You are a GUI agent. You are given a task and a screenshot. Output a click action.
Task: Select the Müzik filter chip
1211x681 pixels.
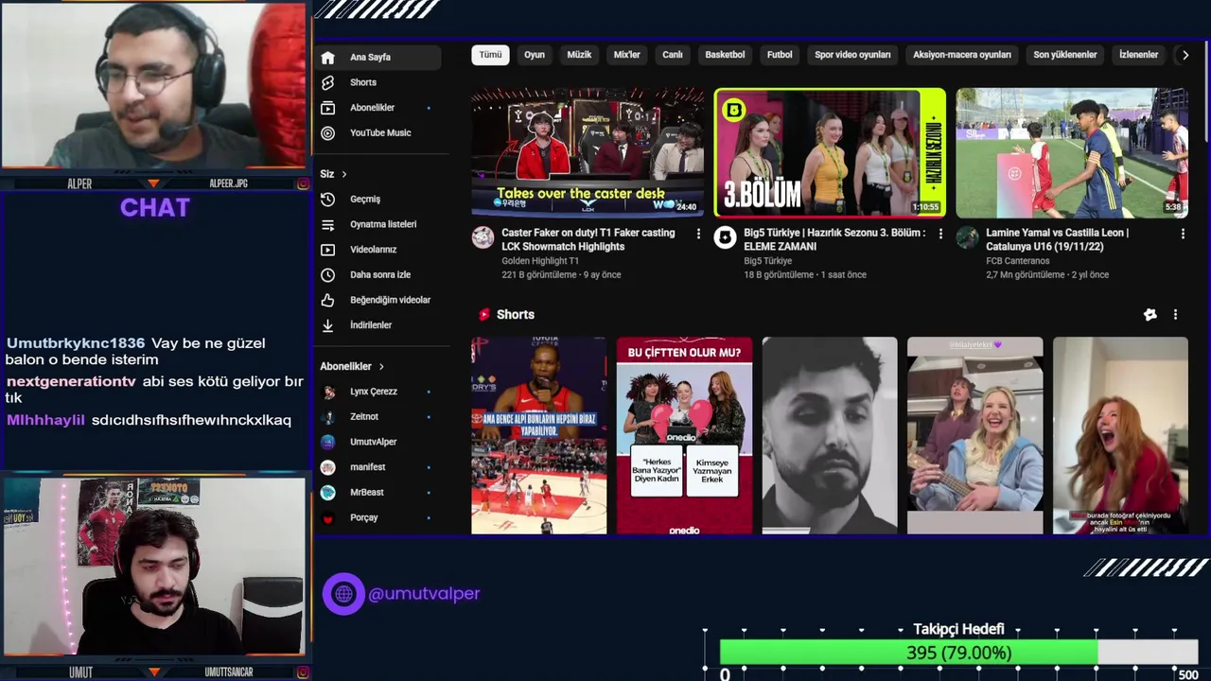click(579, 55)
